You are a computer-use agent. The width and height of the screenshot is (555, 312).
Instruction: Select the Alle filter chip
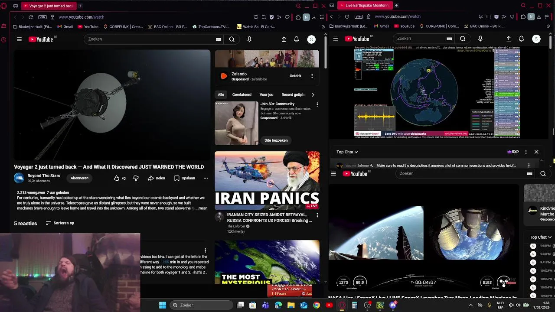[x=221, y=94]
